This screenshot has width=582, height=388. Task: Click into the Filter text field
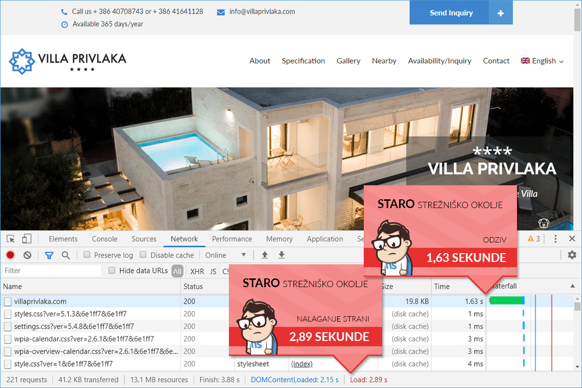[51, 271]
